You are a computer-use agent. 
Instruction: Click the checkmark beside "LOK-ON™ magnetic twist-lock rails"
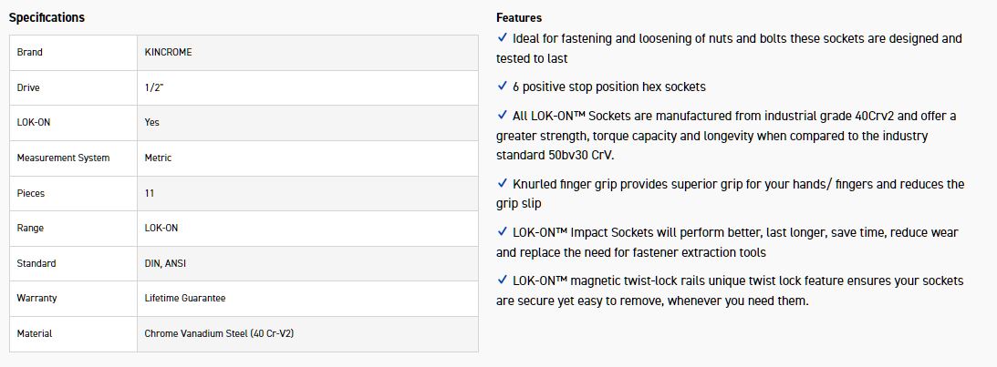tap(503, 280)
